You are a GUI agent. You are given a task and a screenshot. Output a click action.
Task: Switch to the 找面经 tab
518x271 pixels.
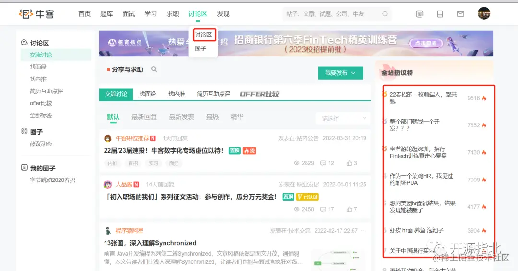147,94
